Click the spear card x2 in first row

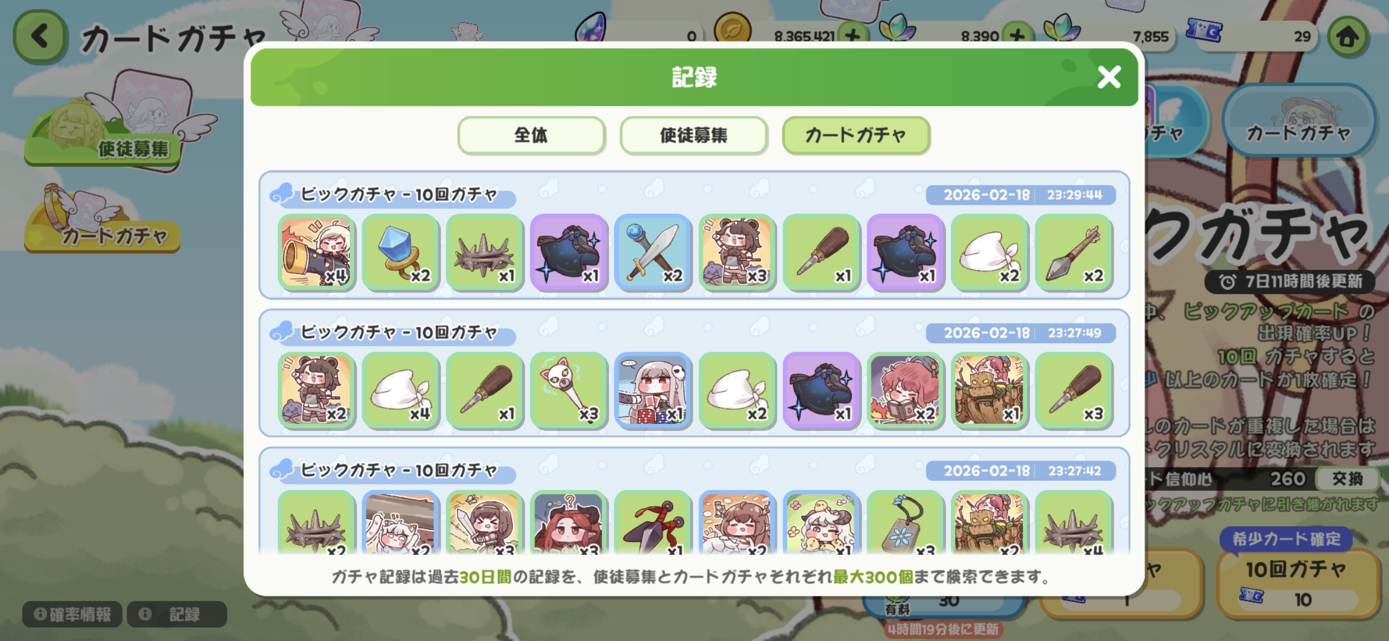click(1074, 252)
